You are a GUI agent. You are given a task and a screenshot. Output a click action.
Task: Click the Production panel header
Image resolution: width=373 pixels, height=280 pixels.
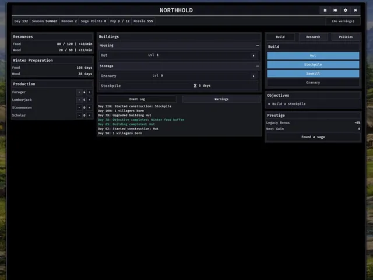(x=52, y=84)
